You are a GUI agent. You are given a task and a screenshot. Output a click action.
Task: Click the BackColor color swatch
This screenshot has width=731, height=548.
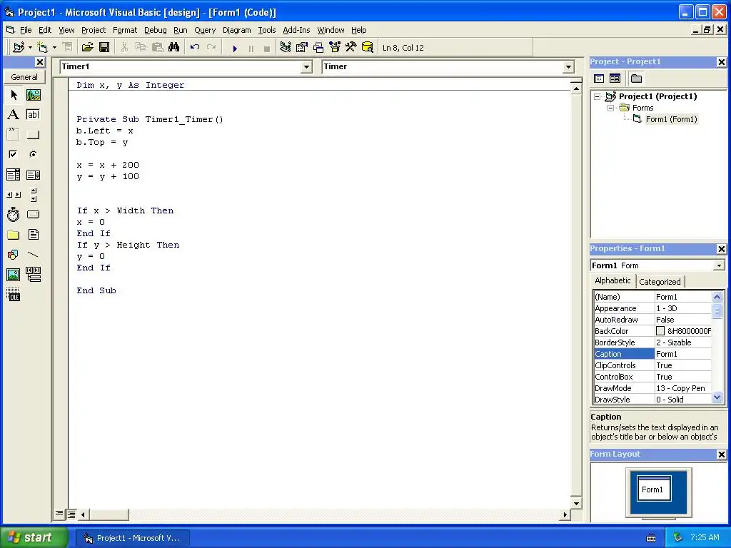pyautogui.click(x=660, y=331)
